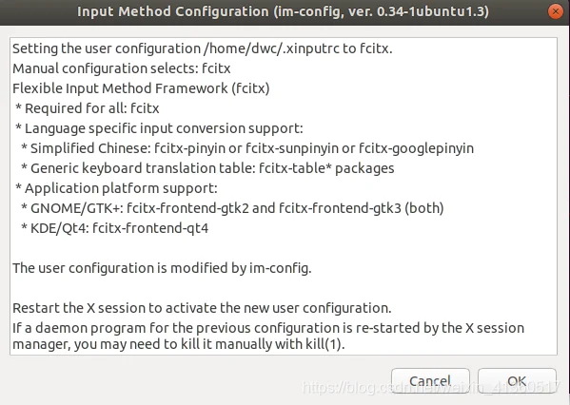Click the 'Simplified Chinese' label text
This screenshot has height=405, width=570.
tap(89, 148)
